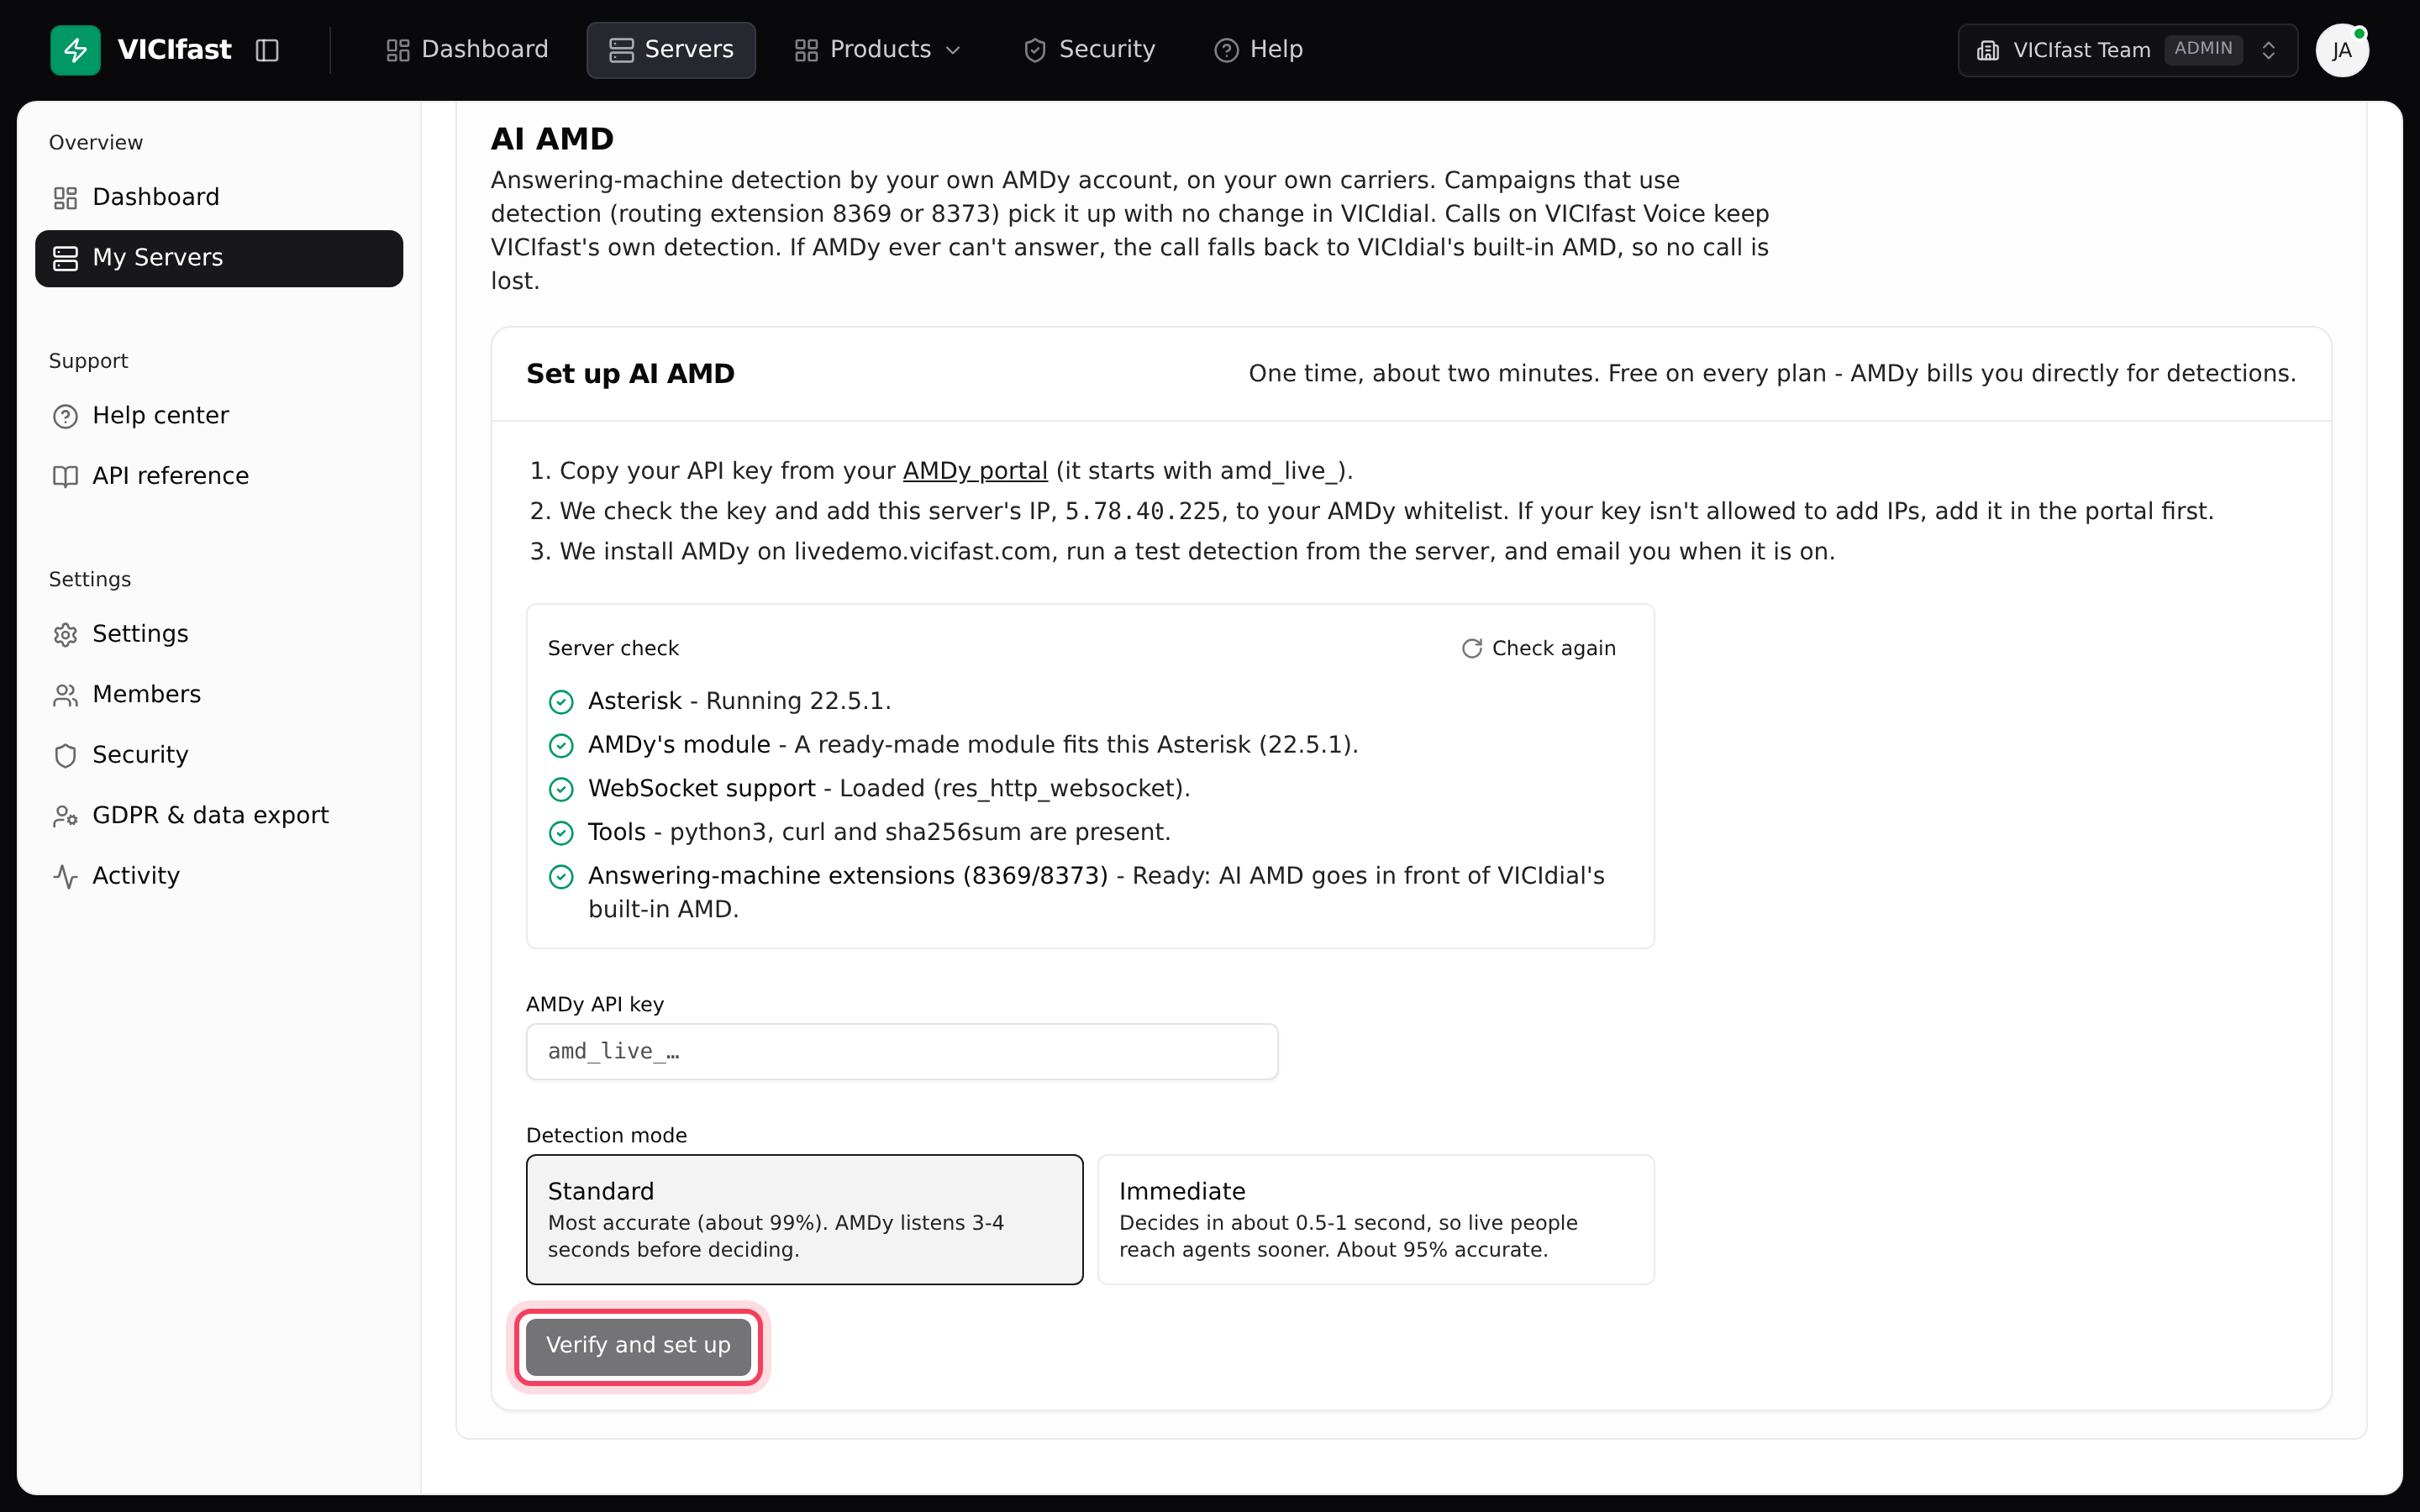The height and width of the screenshot is (1512, 2420).
Task: Open the Dashboard top navigation item
Action: [x=467, y=50]
